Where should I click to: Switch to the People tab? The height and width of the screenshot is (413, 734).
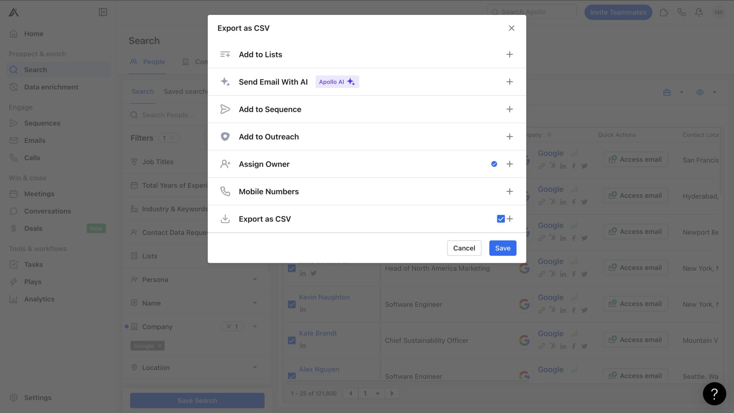tap(154, 62)
